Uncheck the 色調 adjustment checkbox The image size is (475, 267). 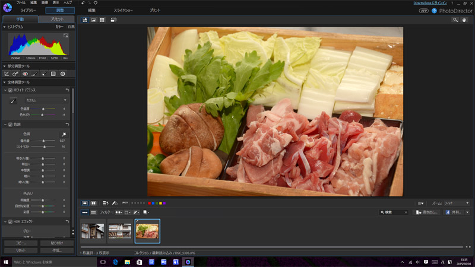click(x=10, y=125)
